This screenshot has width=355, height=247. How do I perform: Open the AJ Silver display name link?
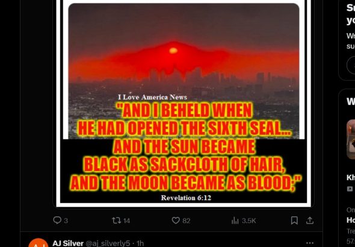tap(68, 243)
